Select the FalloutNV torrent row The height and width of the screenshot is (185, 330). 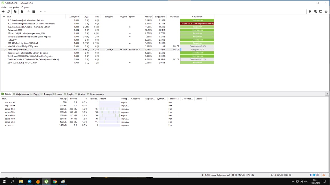pyautogui.click(x=108, y=40)
